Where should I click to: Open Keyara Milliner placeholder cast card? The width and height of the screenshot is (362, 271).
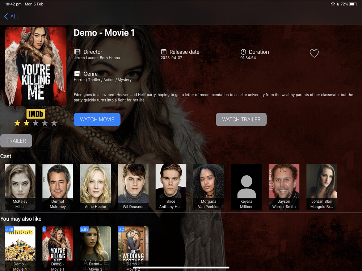(x=246, y=187)
